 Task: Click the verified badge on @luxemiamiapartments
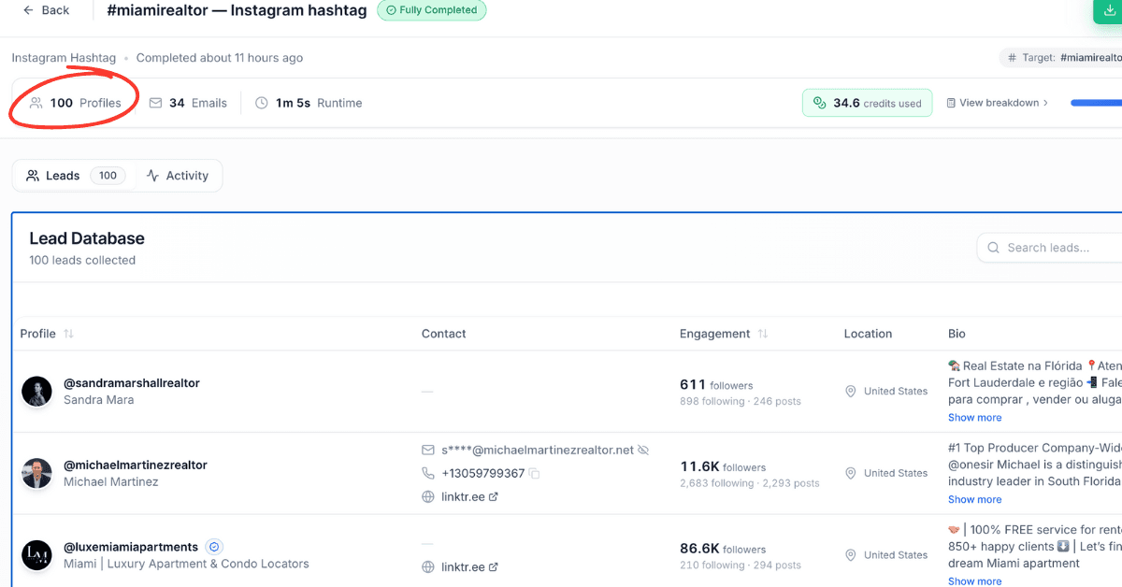[x=213, y=547]
